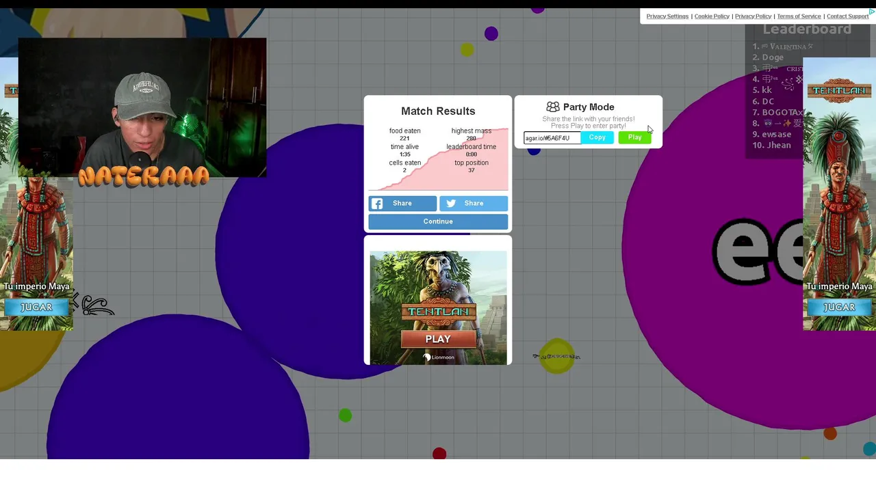This screenshot has width=876, height=492.
Task: Click the streamer webcam overlay
Action: tap(142, 108)
